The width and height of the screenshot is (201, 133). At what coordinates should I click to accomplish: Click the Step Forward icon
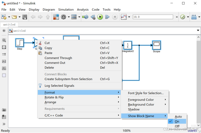(x=107, y=17)
